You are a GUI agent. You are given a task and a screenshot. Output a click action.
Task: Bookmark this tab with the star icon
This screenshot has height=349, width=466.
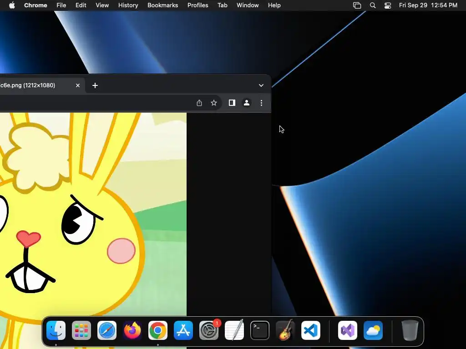coord(214,103)
